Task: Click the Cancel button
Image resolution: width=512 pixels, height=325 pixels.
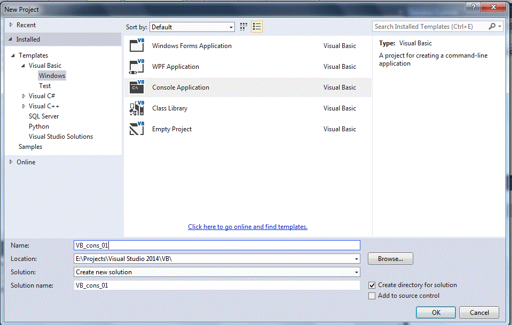Action: [x=479, y=312]
